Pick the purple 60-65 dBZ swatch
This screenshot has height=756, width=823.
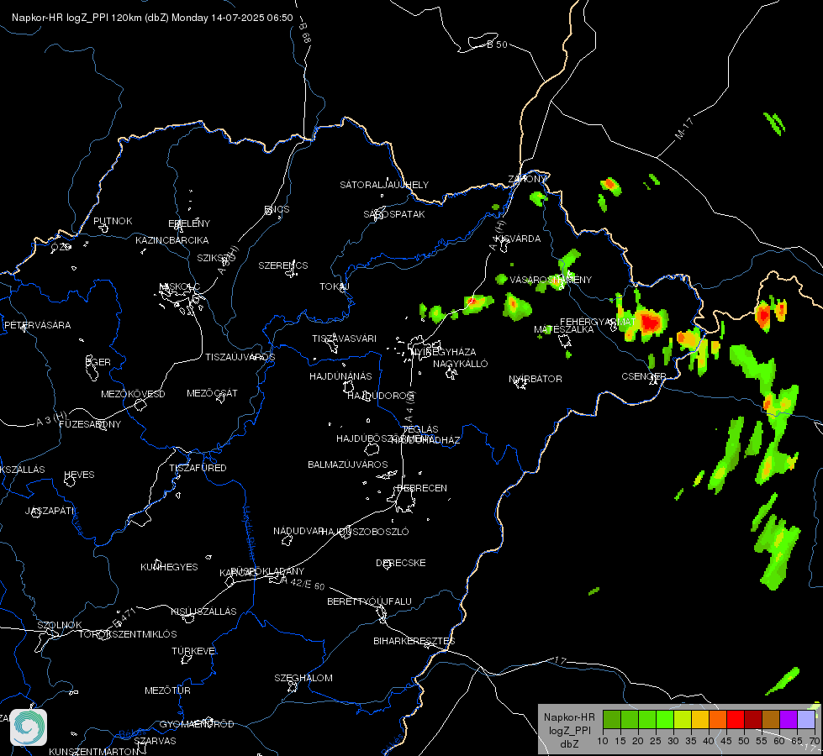coord(789,719)
